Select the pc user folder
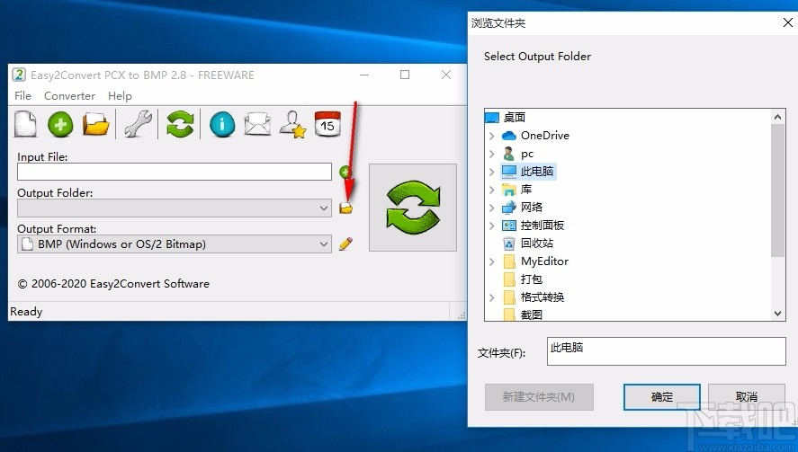 click(x=526, y=154)
